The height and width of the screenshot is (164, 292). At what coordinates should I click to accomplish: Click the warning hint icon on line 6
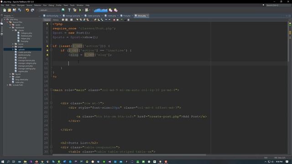point(47,46)
